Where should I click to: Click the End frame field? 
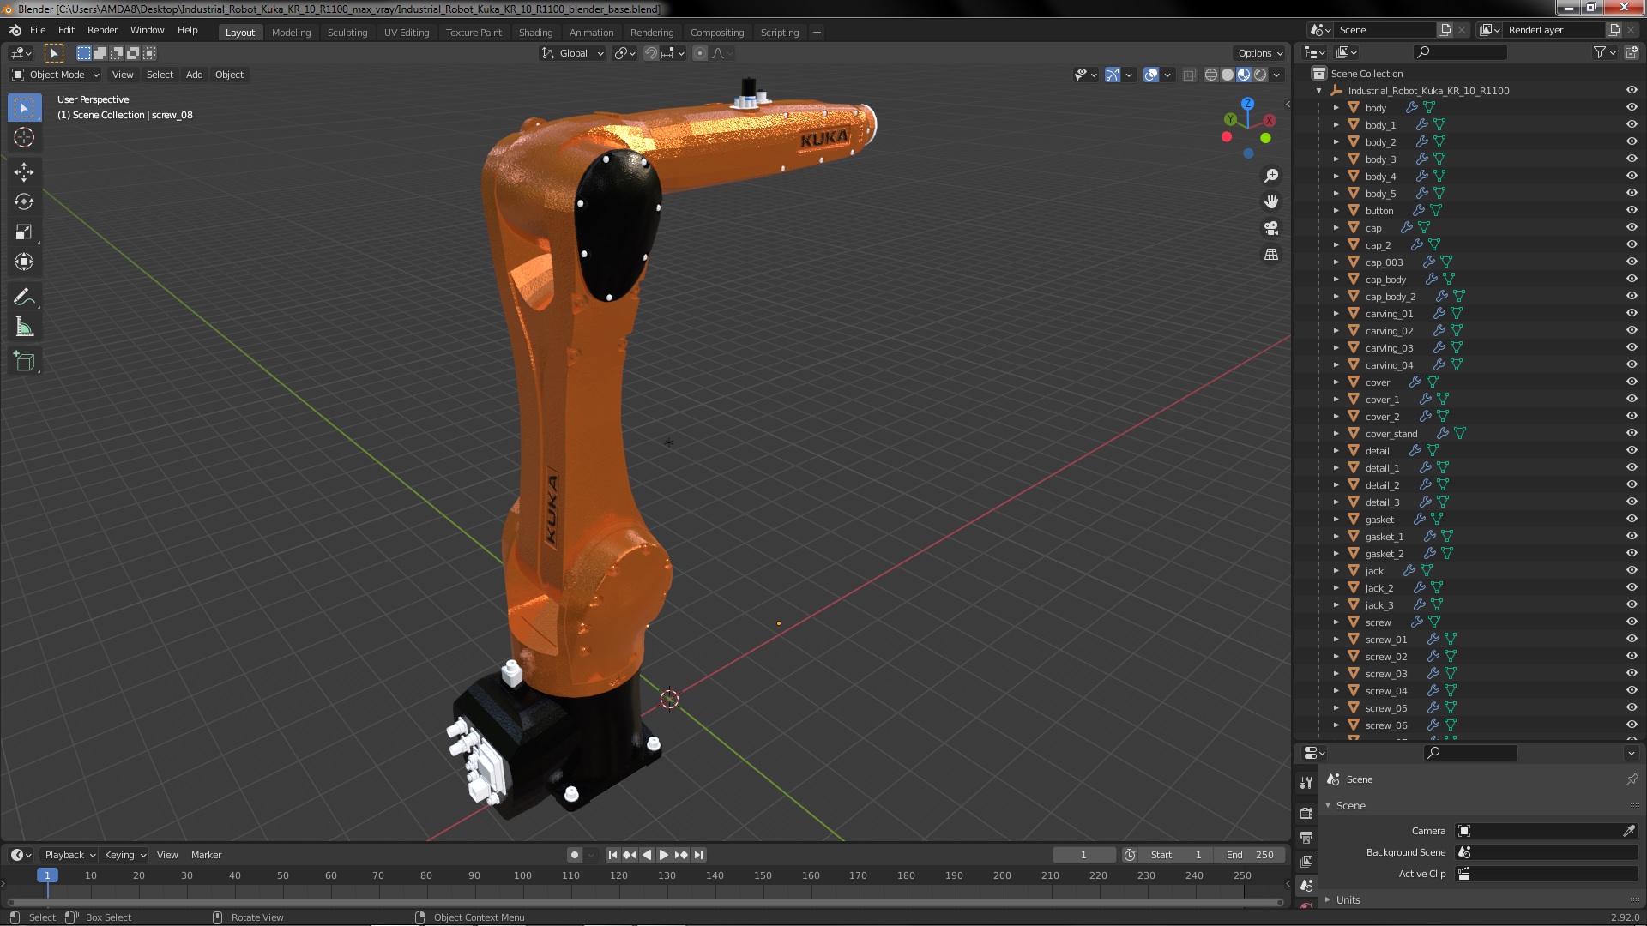(1250, 855)
